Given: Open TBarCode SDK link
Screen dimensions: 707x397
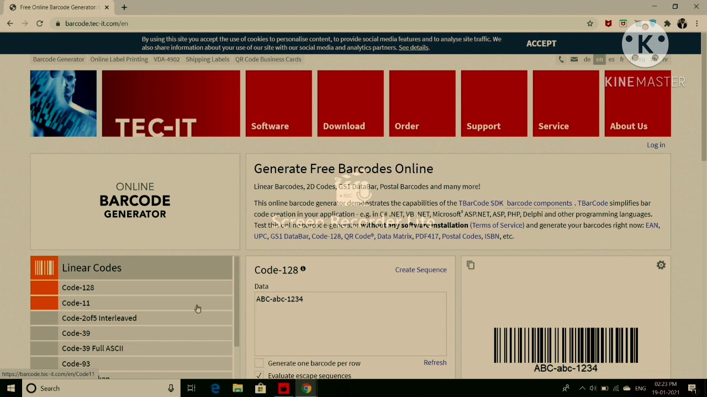Looking at the screenshot, I should coord(481,203).
